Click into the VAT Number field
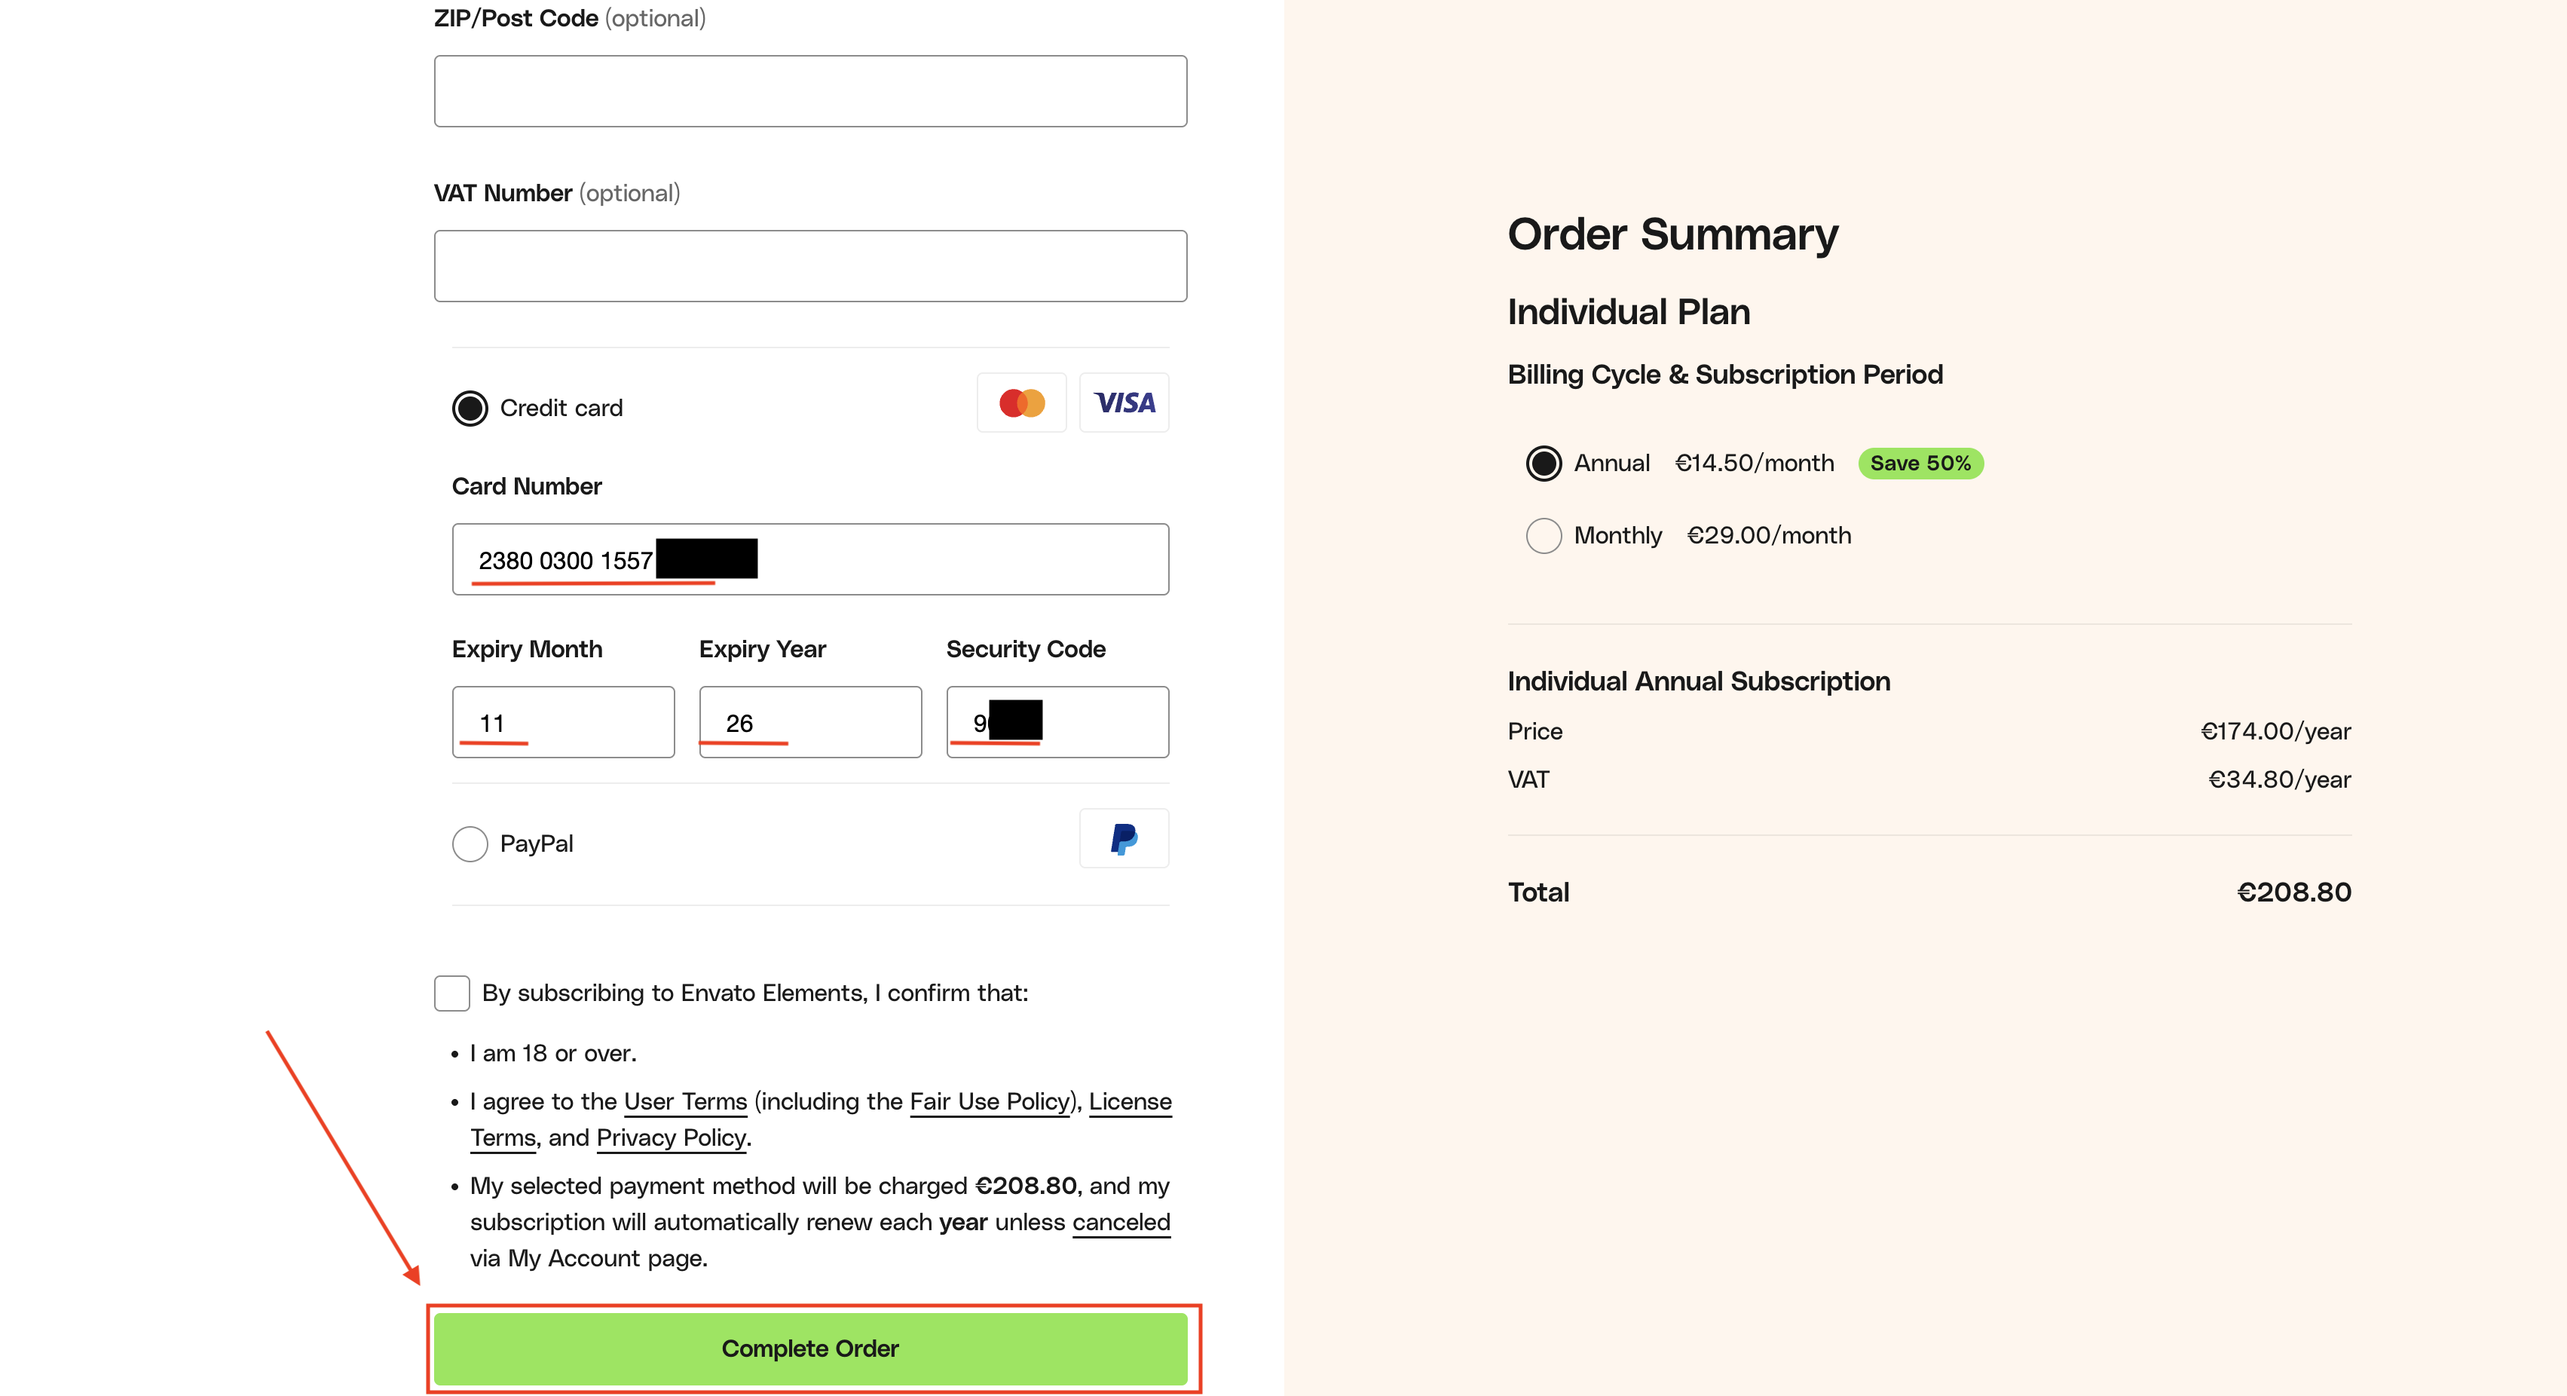Image resolution: width=2567 pixels, height=1396 pixels. (810, 266)
